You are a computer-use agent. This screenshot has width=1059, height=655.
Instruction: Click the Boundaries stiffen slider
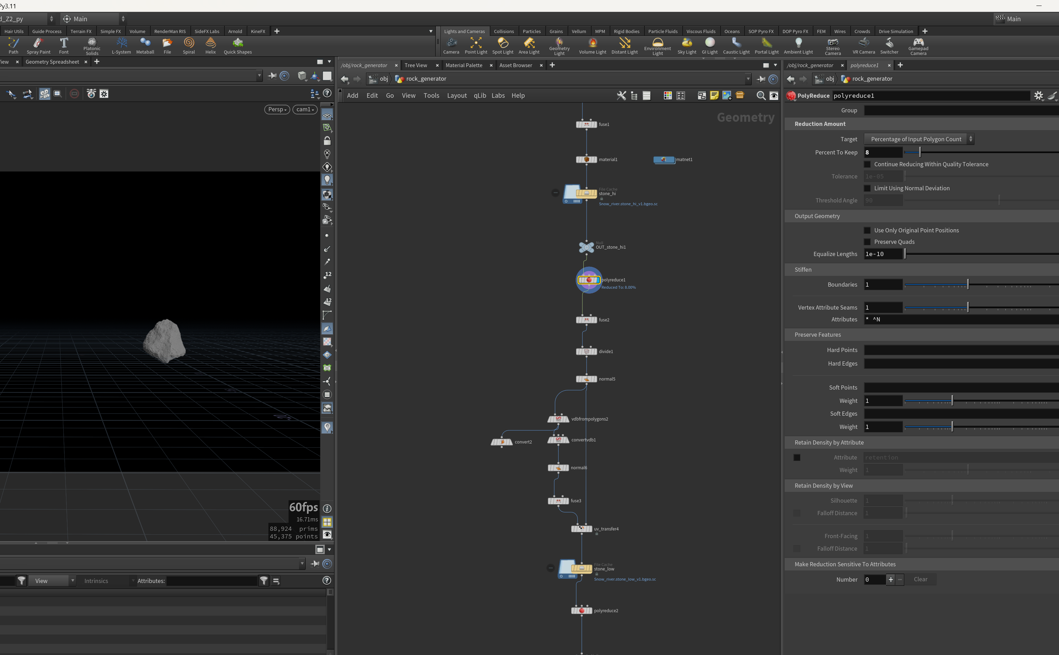[981, 285]
